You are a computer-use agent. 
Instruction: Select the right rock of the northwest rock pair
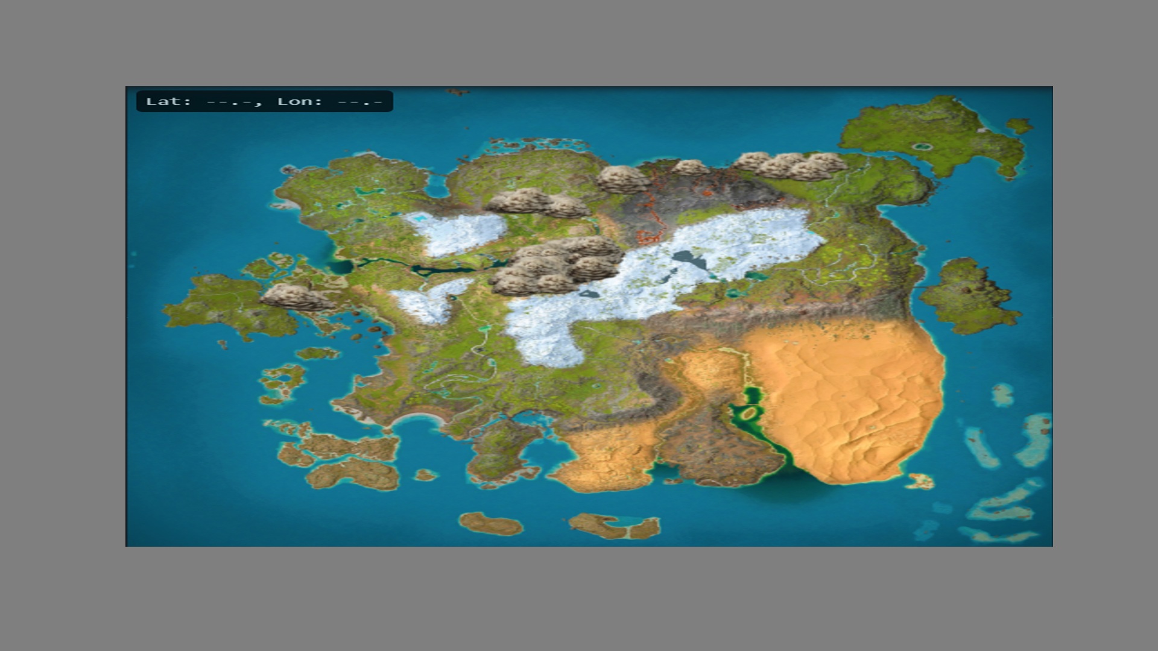tap(566, 206)
